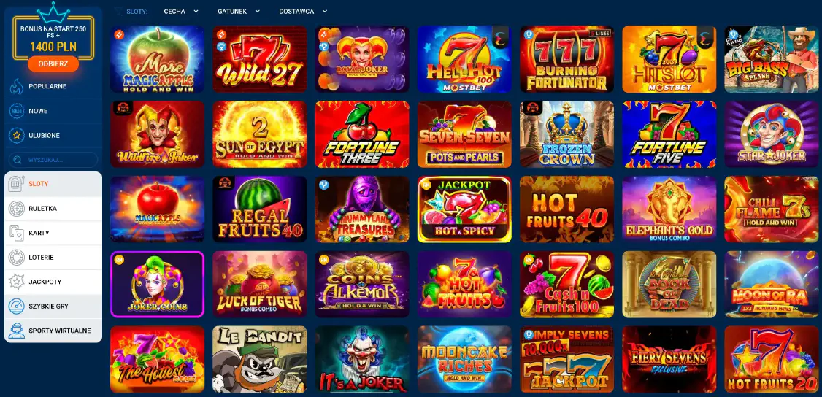The height and width of the screenshot is (397, 822).
Task: Open the Jackpoty category
Action: click(53, 282)
